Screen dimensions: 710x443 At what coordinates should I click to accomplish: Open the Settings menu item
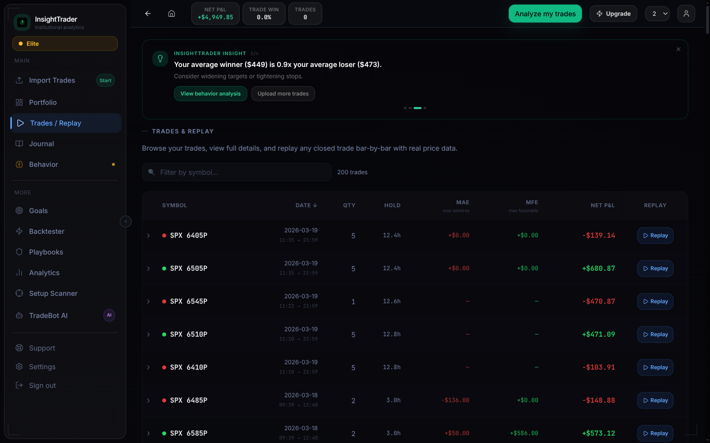pyautogui.click(x=42, y=366)
